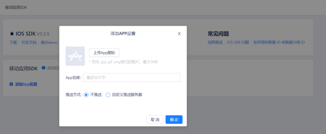
Task: Click the 添加App配置 link
Action: 26,84
